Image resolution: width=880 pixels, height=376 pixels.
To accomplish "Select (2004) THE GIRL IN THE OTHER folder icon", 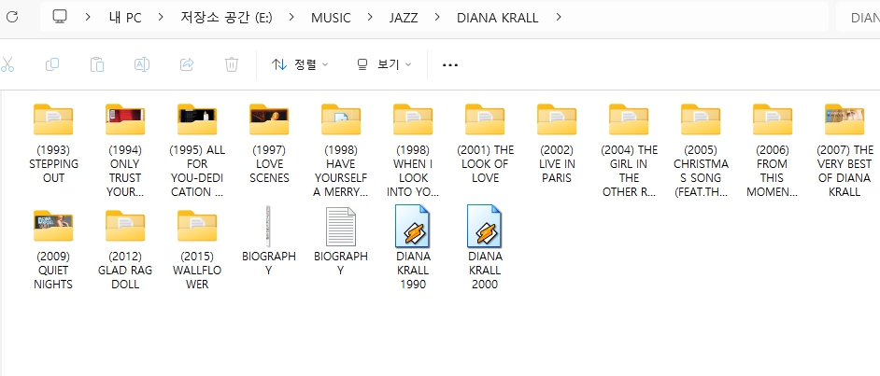I will pos(629,119).
